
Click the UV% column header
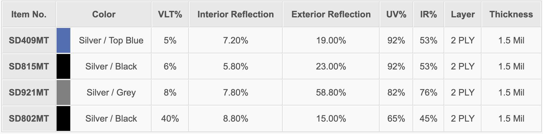pyautogui.click(x=396, y=14)
